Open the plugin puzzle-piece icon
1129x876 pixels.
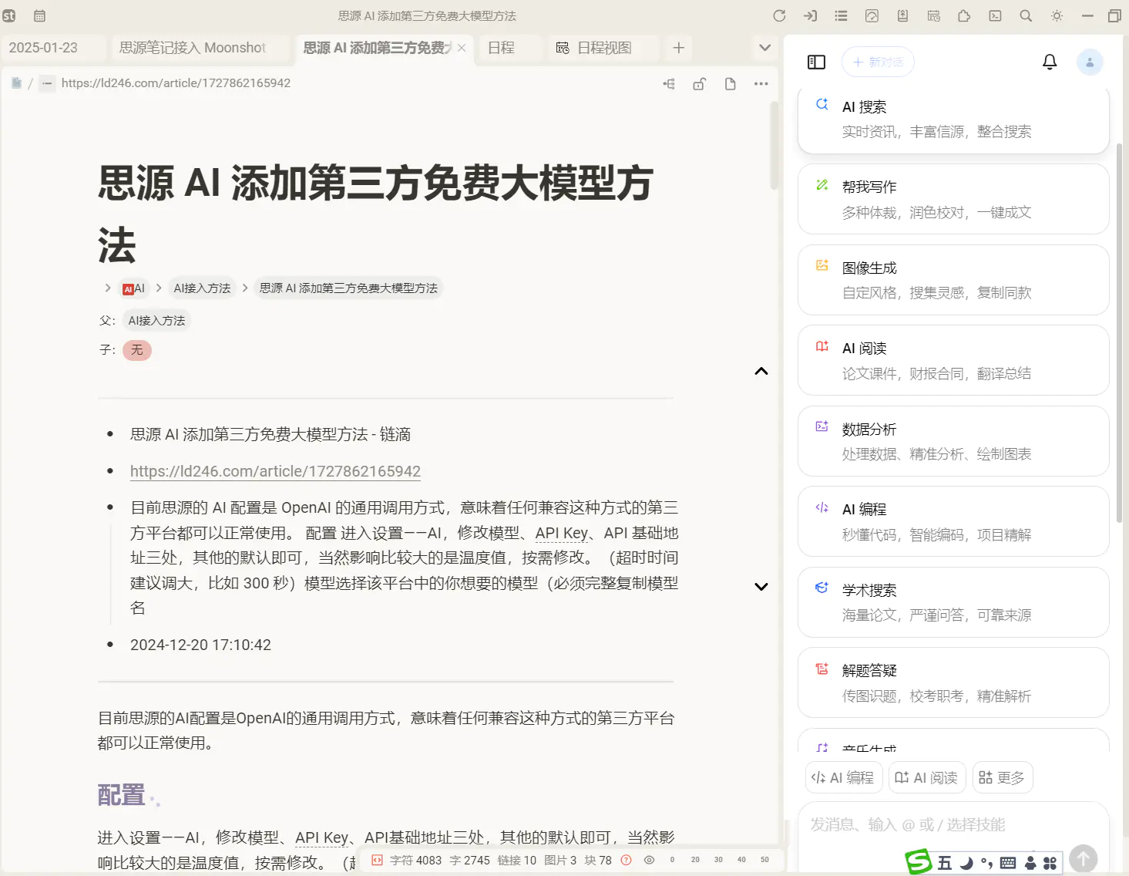(964, 15)
